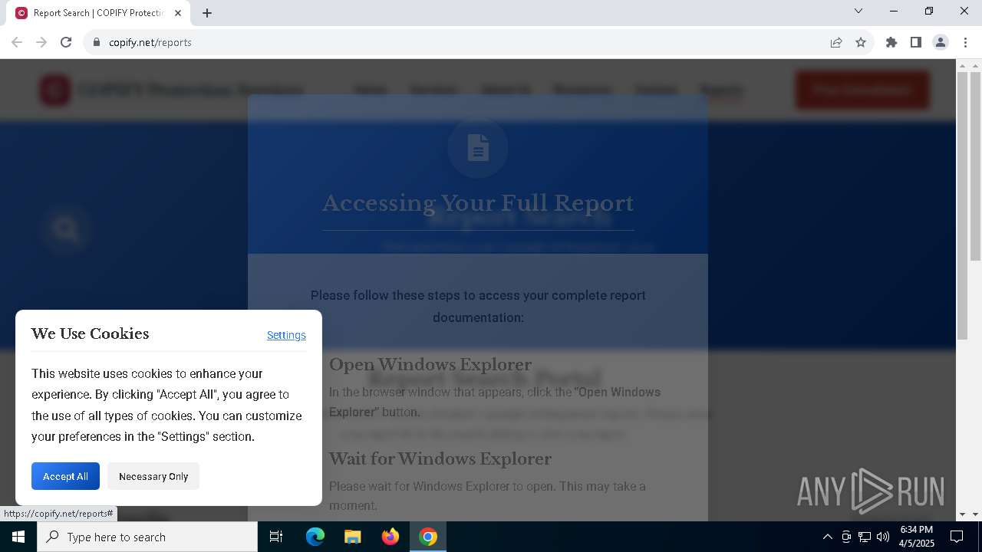
Task: Choose Necessary Only cookies
Action: click(153, 476)
